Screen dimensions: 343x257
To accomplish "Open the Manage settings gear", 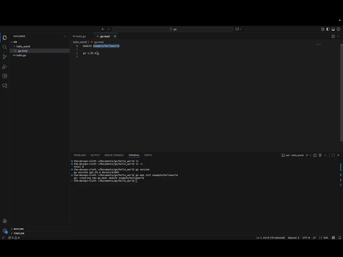I will click(x=5, y=231).
